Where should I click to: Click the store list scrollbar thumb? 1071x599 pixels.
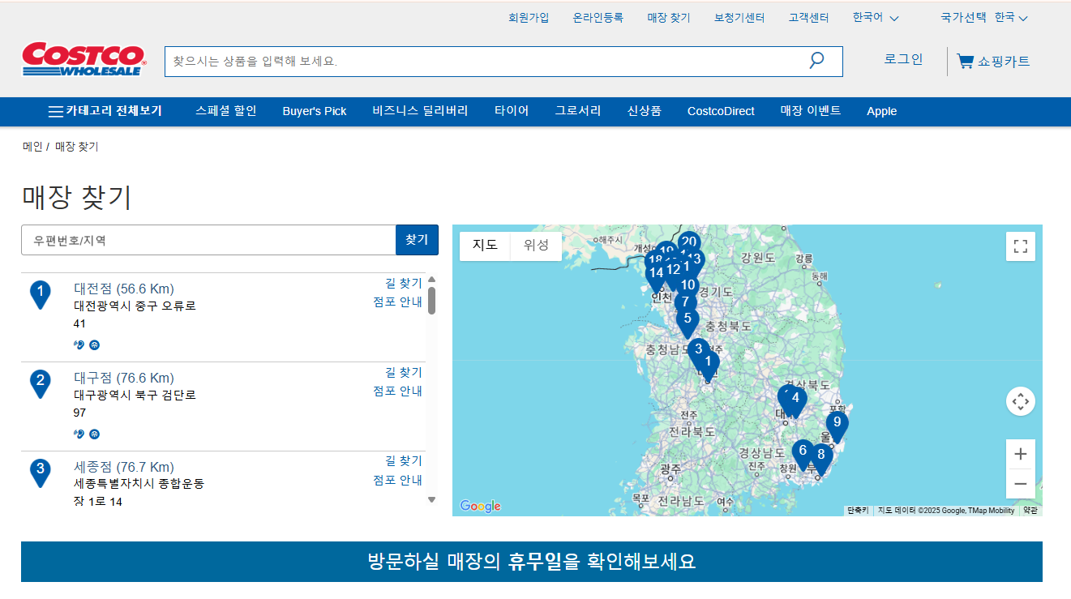point(431,301)
